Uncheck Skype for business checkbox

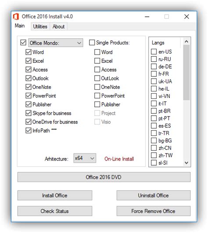tap(29, 113)
